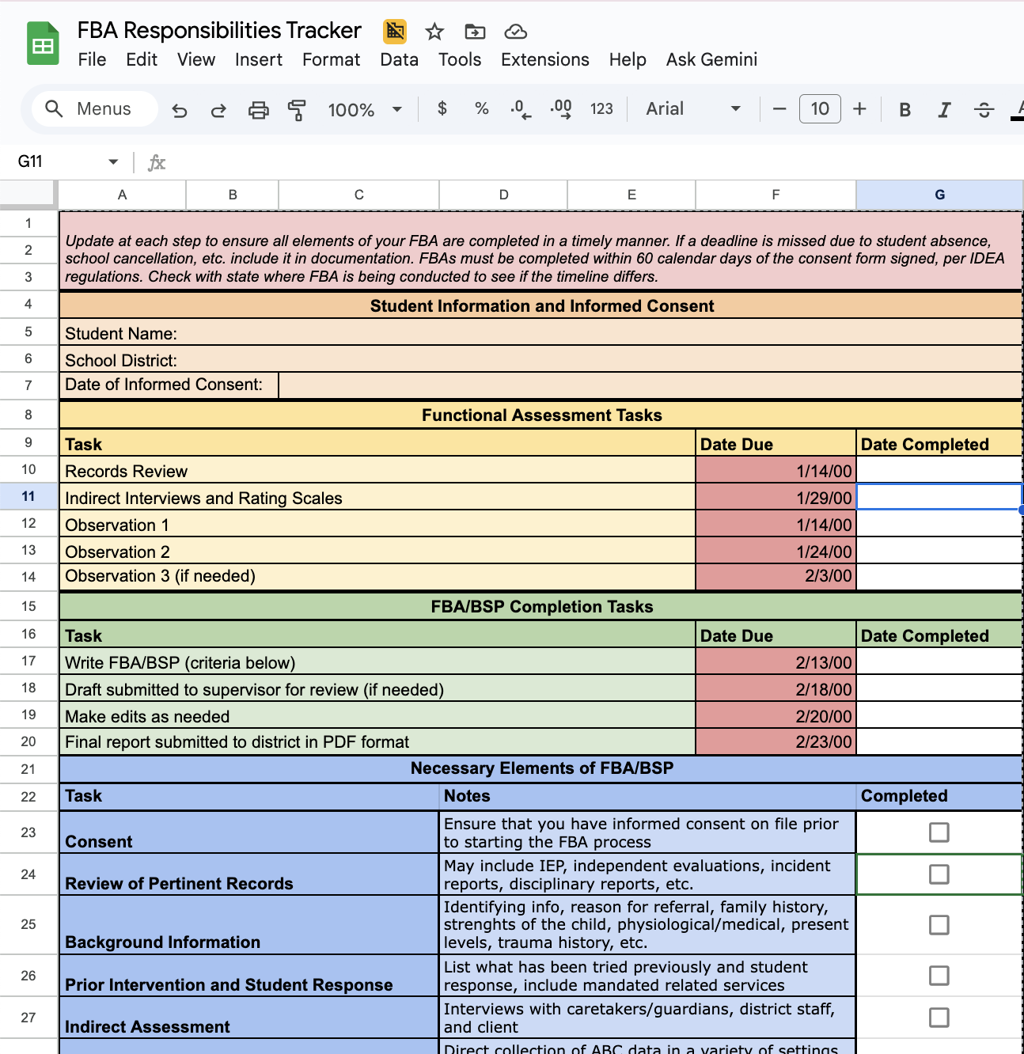Apply italic formatting with I icon

tap(944, 110)
